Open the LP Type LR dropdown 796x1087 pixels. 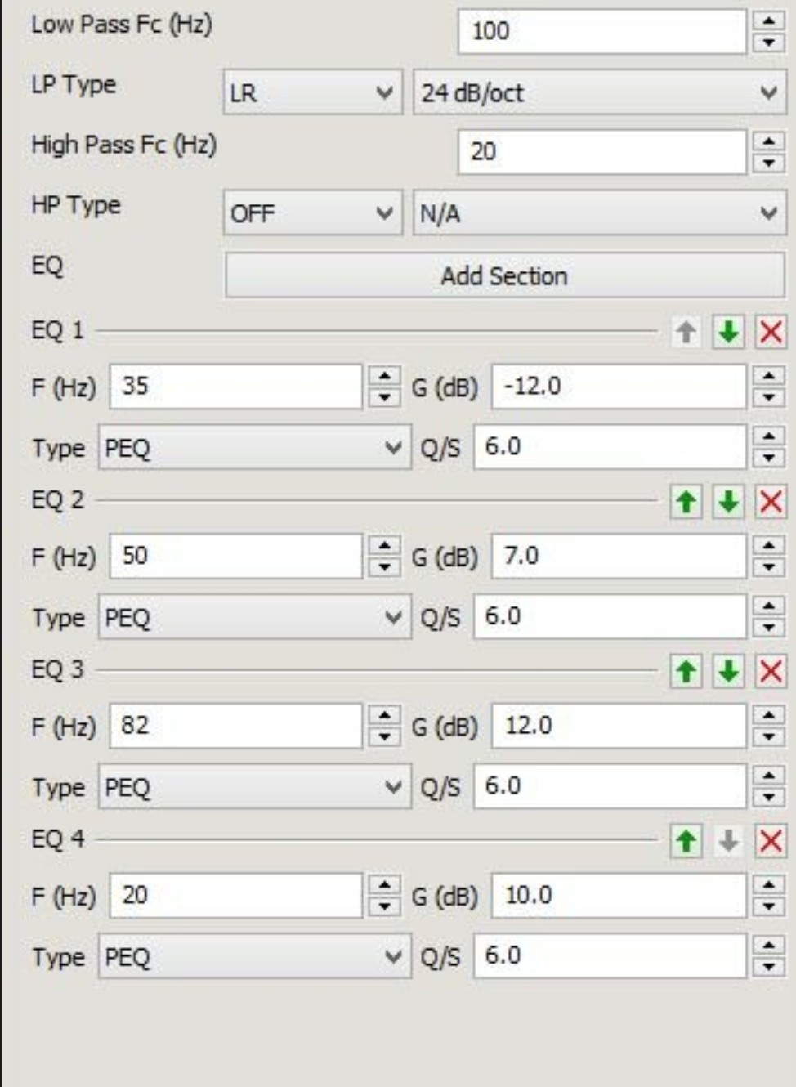point(313,92)
